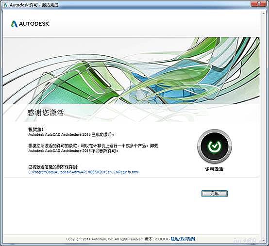Click the green check license activation icon

(215, 146)
